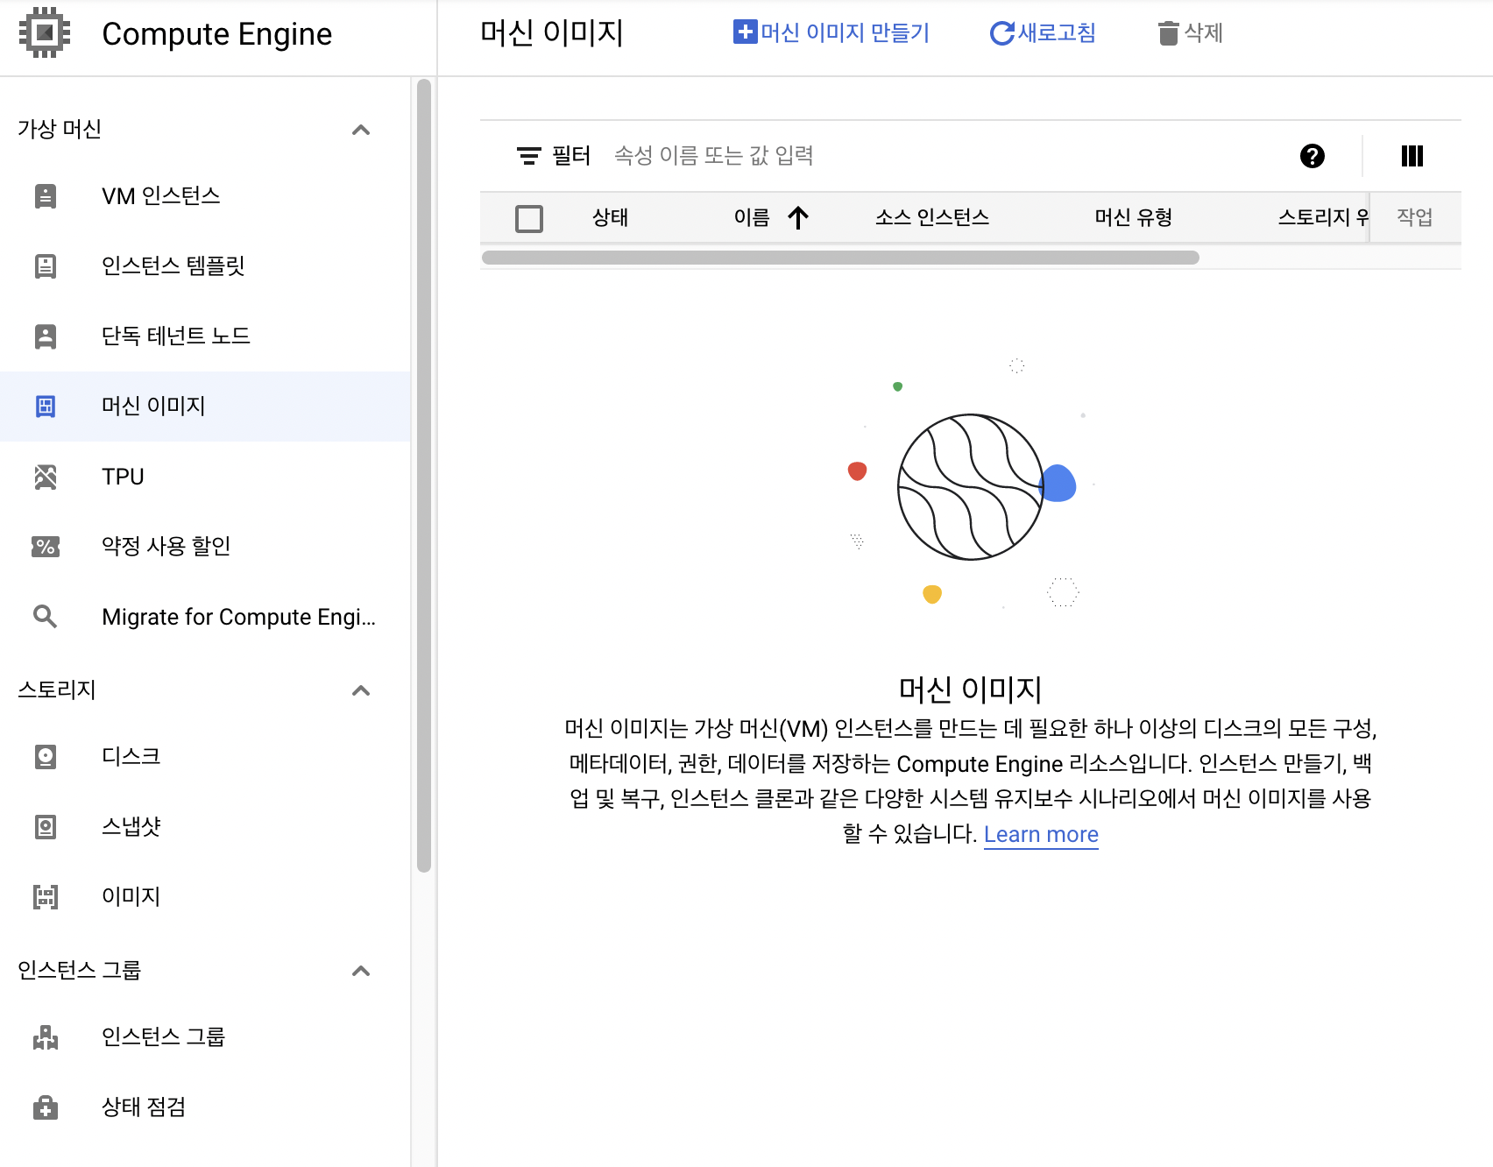1493x1167 pixels.
Task: Toggle the 이름 sort arrow
Action: (797, 217)
